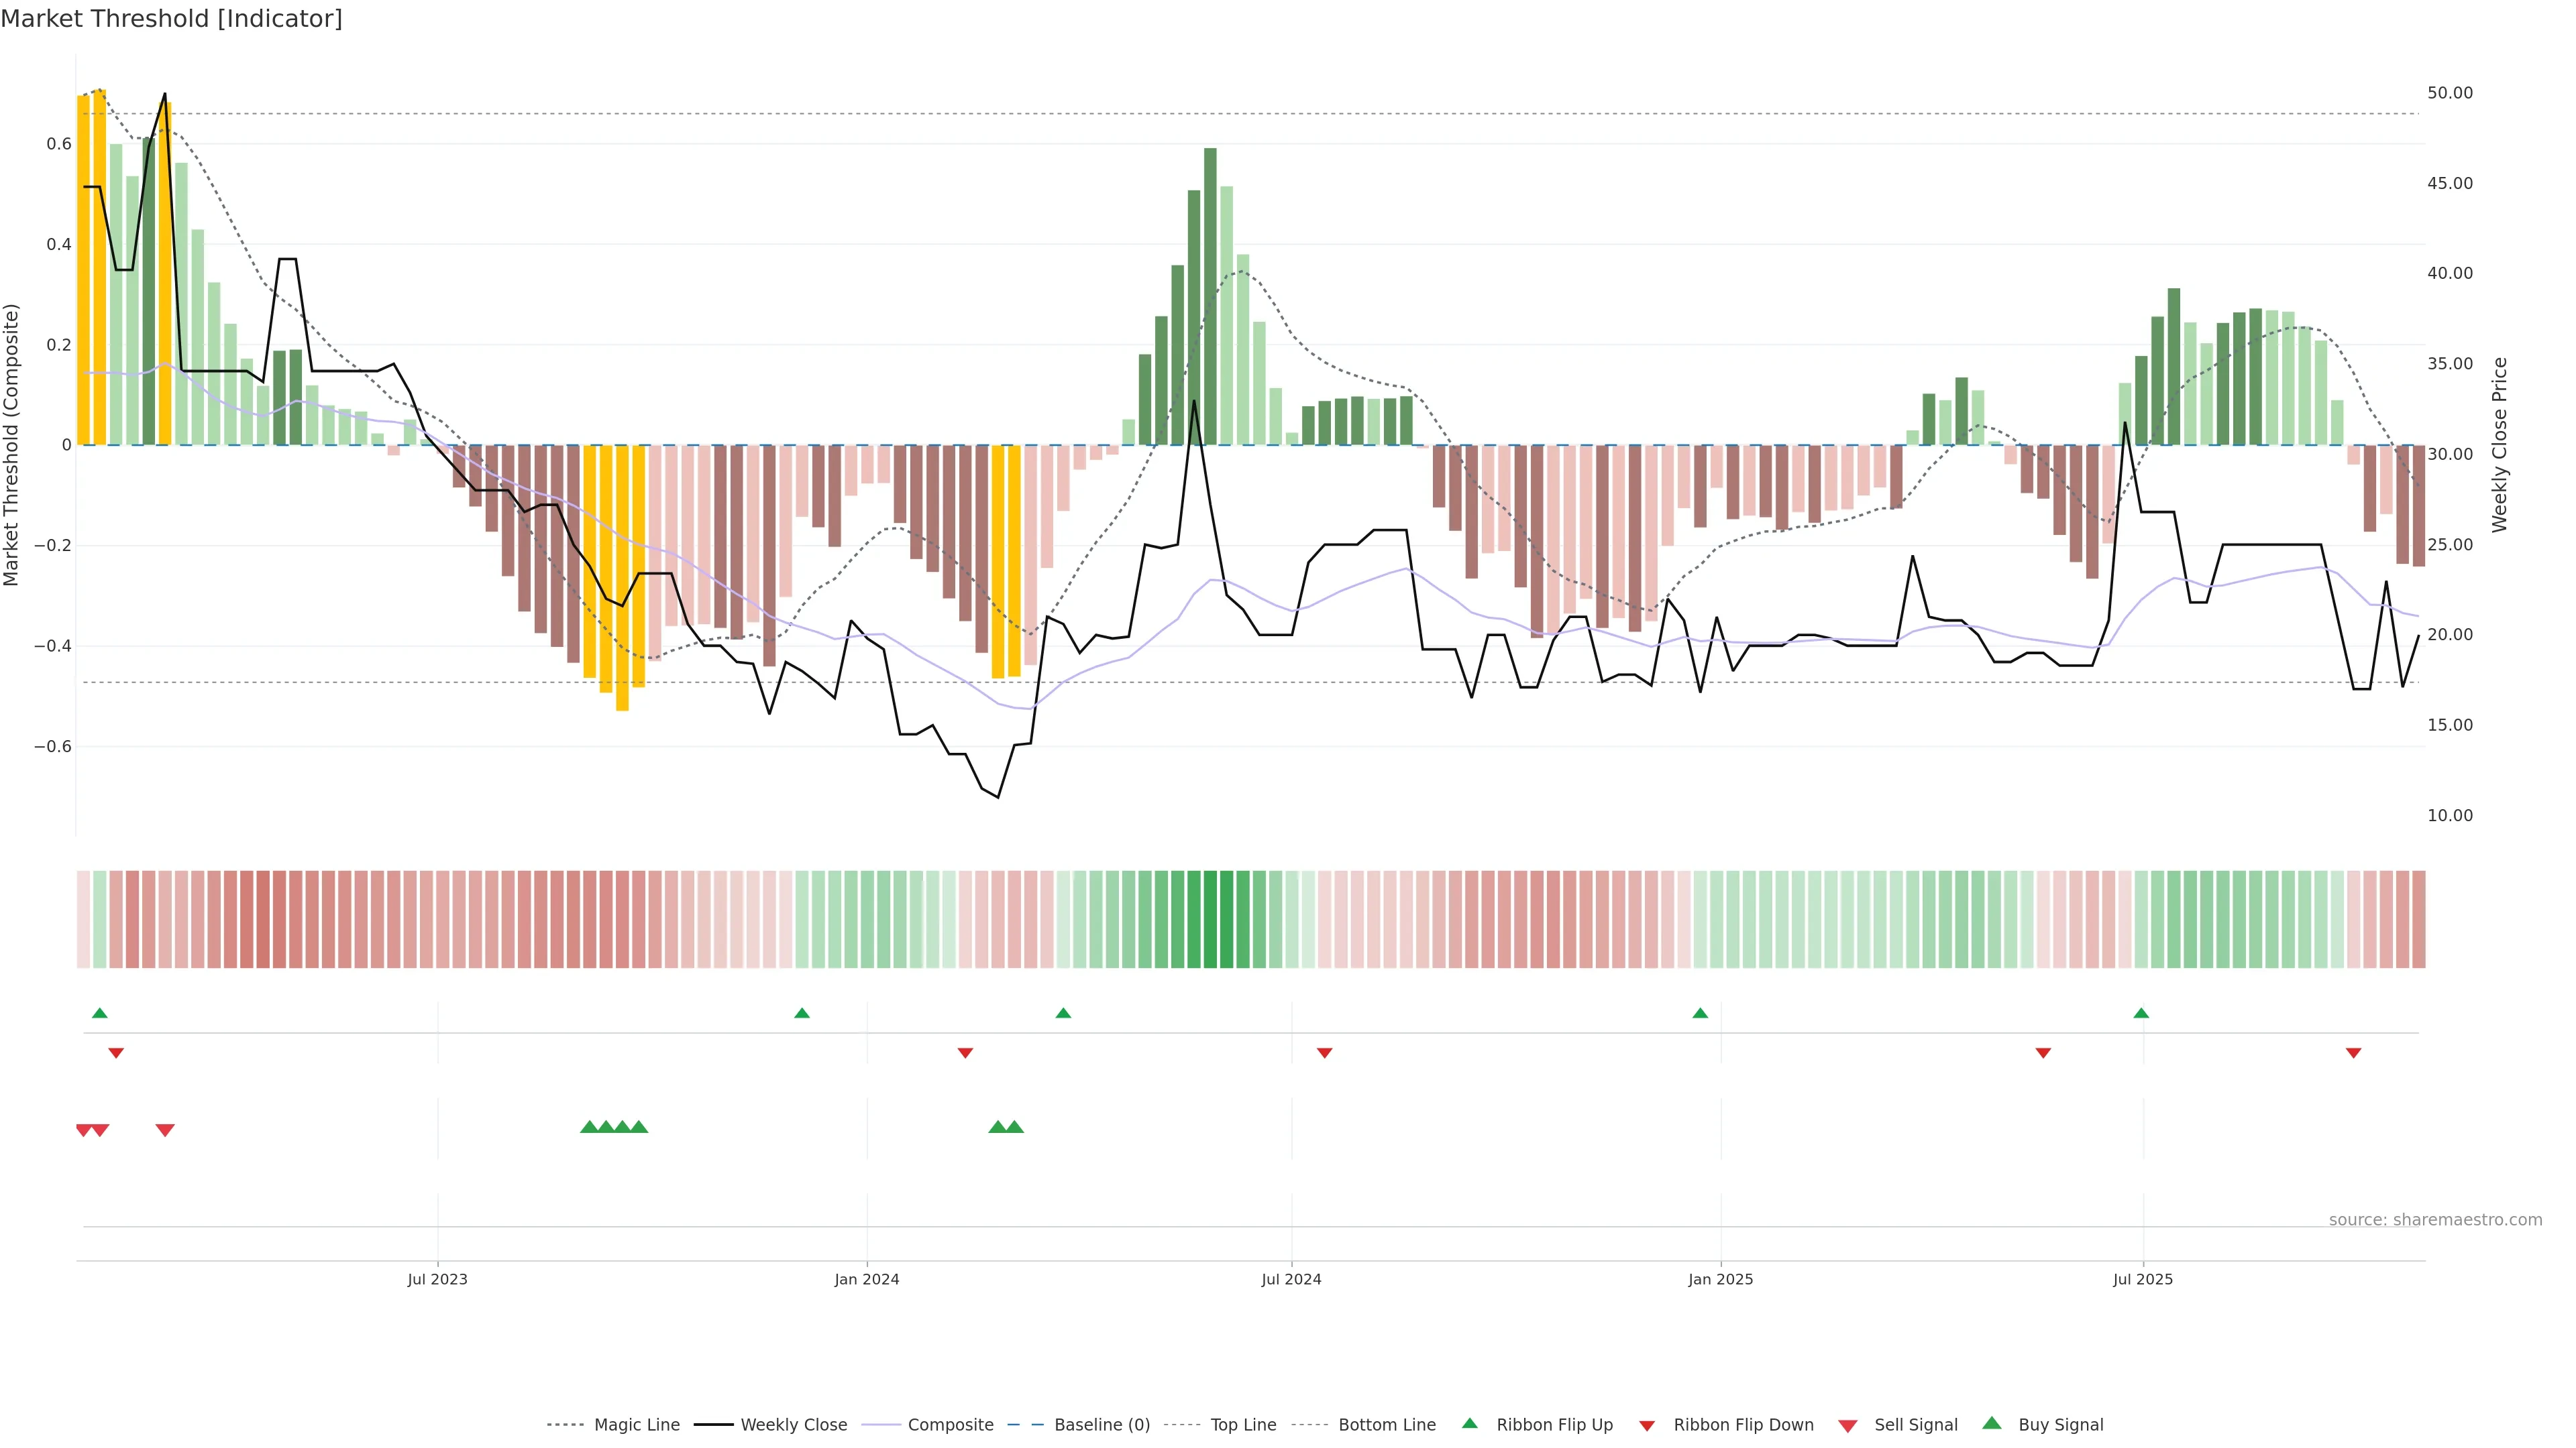Click the ribbon flip down marker after Jul 2024
Image resolution: width=2576 pixels, height=1448 pixels.
(1324, 1053)
